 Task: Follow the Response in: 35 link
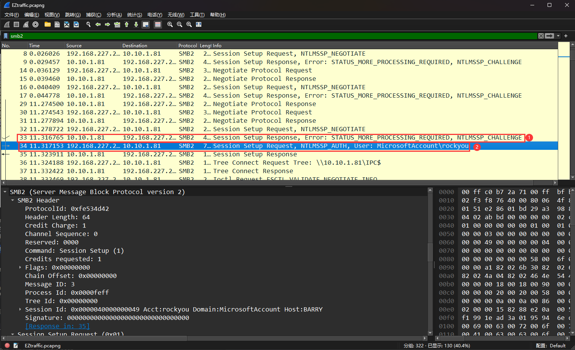pyautogui.click(x=57, y=326)
